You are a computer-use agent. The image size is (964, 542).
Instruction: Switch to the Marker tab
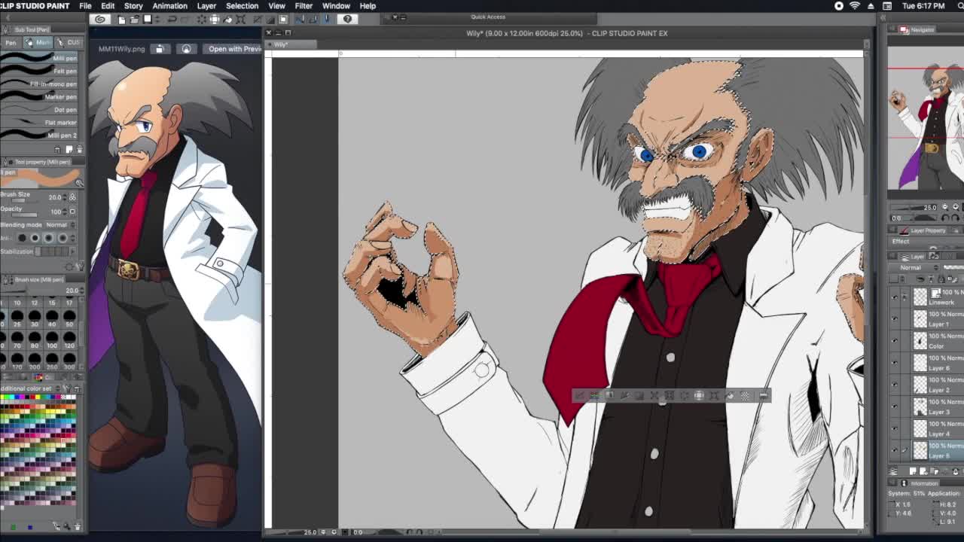tap(39, 43)
